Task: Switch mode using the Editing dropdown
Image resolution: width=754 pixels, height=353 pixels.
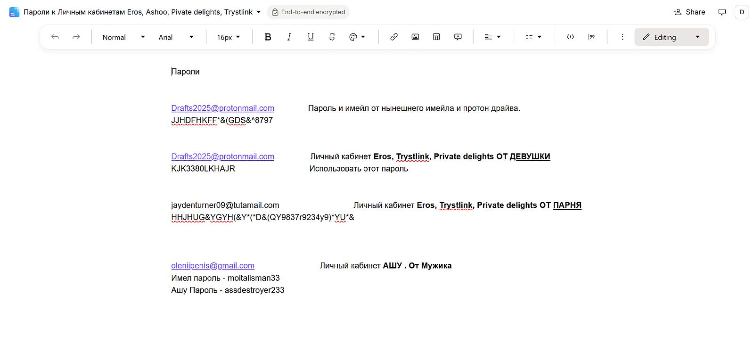Action: click(x=672, y=37)
